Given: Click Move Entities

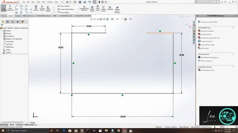Looking at the screenshot, I should (63, 13).
